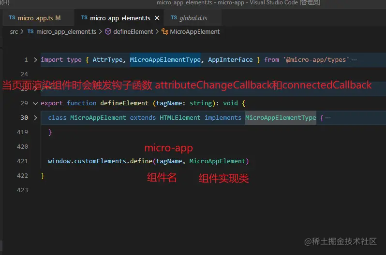Expand the folded import on line 1
This screenshot has height=255, width=386.
(x=35, y=60)
